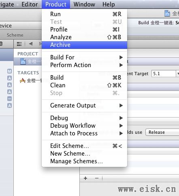Expand the Generate Output submenu

click(85, 105)
